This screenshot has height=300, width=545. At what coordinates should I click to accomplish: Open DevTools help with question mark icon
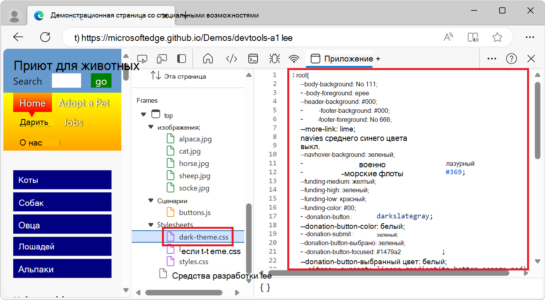point(511,58)
